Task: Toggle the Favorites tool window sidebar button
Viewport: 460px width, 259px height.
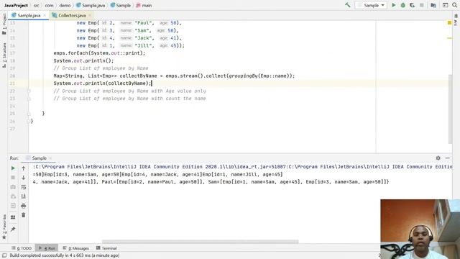Action: pos(4,227)
